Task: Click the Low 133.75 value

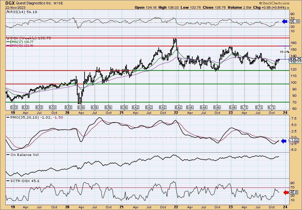Action: pyautogui.click(x=191, y=7)
